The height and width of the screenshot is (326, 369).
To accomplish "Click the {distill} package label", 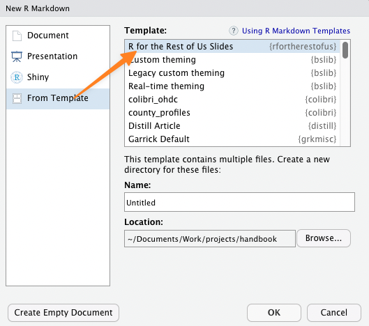I will [322, 126].
